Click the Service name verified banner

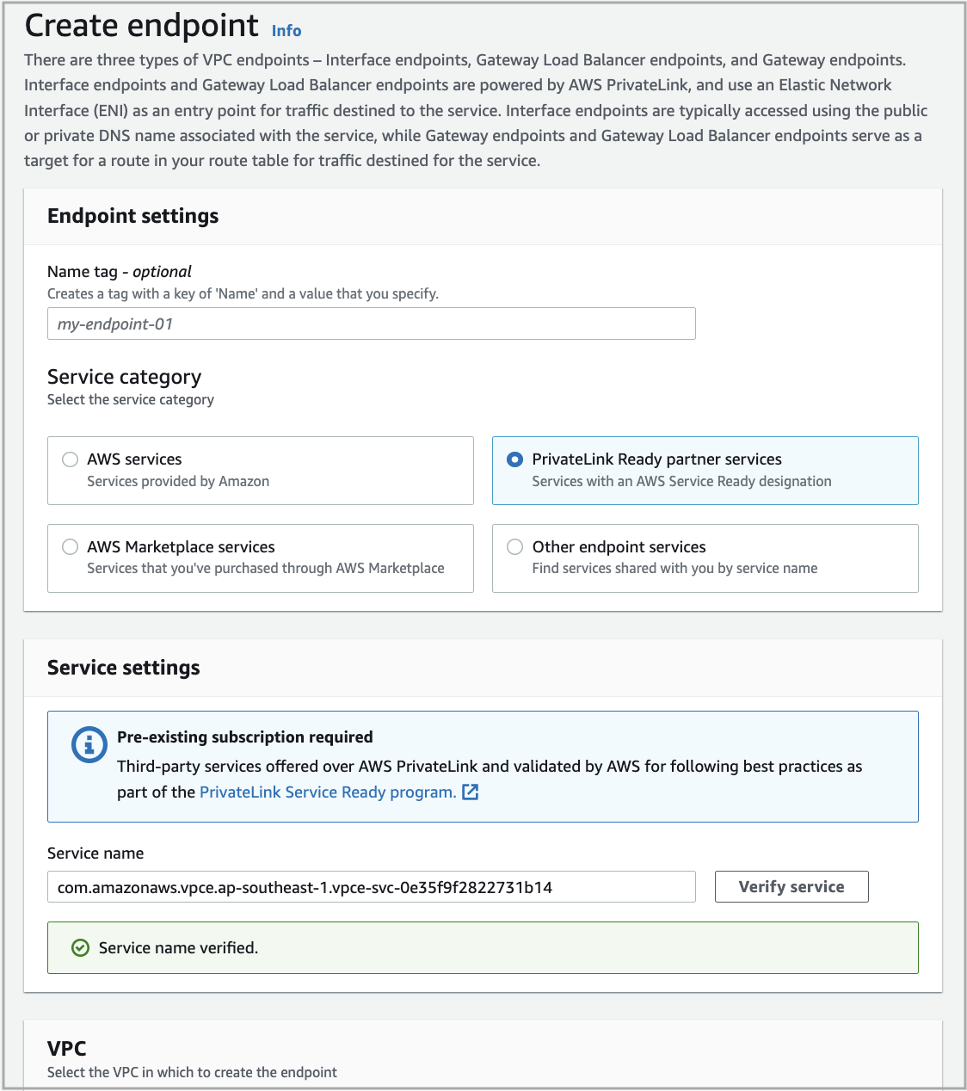pyautogui.click(x=483, y=947)
